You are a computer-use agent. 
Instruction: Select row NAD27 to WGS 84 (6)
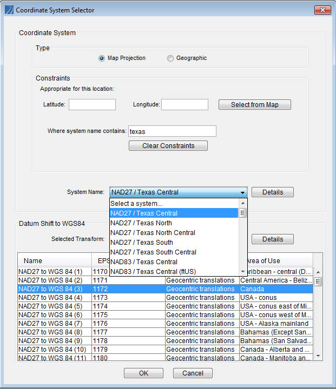(x=165, y=315)
